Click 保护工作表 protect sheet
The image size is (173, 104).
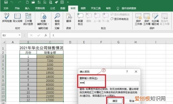tap(138, 19)
